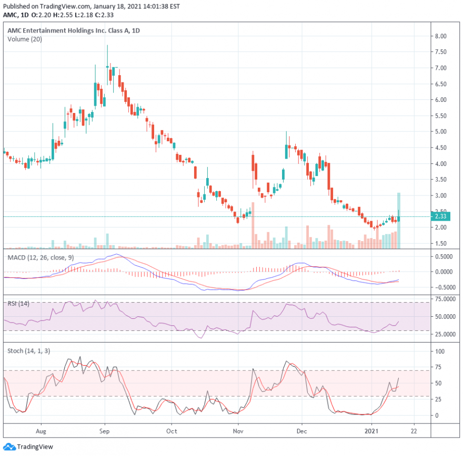Viewport: 463px width, 456px height.
Task: Select the 0.0000 MACD scale value
Action: tap(444, 272)
